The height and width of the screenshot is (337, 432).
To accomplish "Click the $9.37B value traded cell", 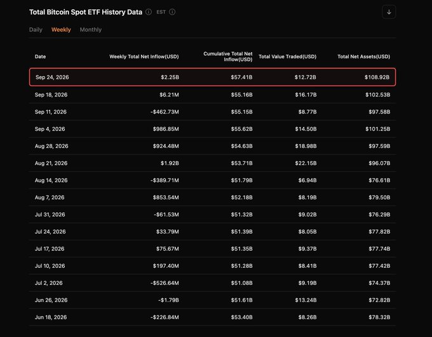I will point(307,248).
